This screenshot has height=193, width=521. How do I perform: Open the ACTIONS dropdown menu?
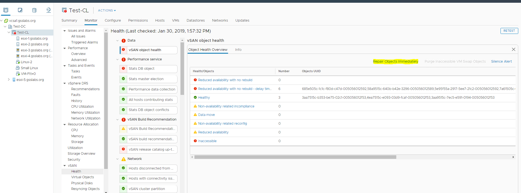[107, 10]
